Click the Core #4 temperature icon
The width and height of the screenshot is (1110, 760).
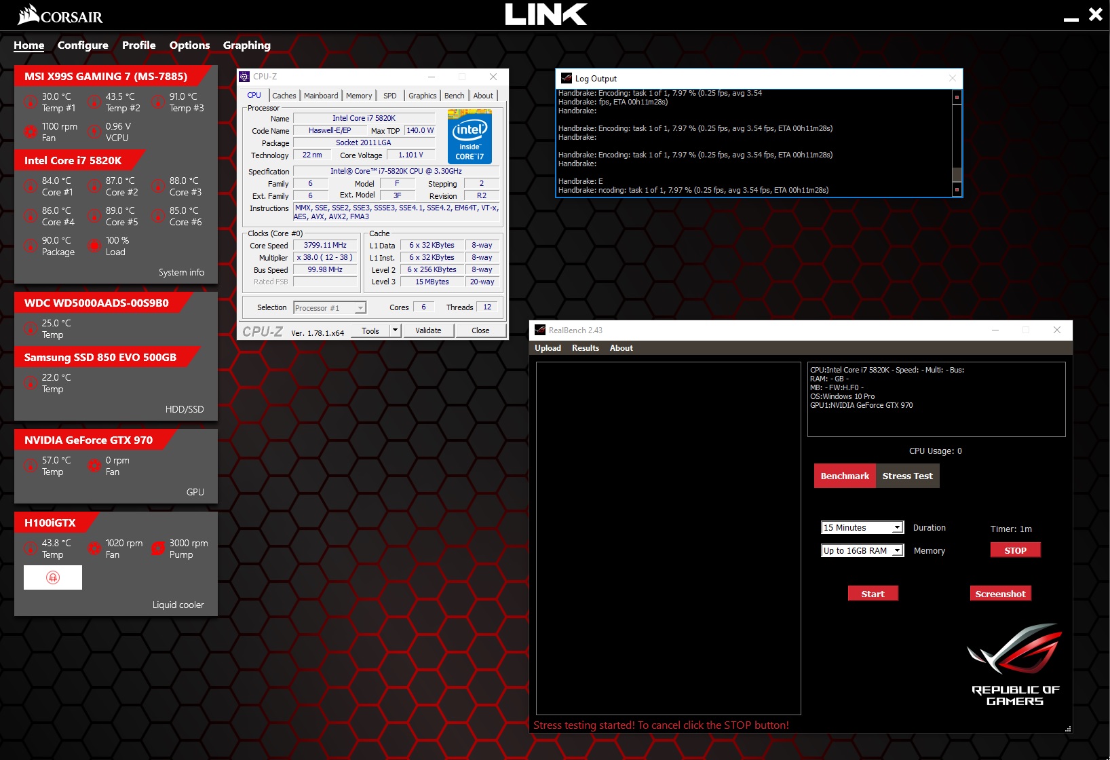click(x=31, y=216)
